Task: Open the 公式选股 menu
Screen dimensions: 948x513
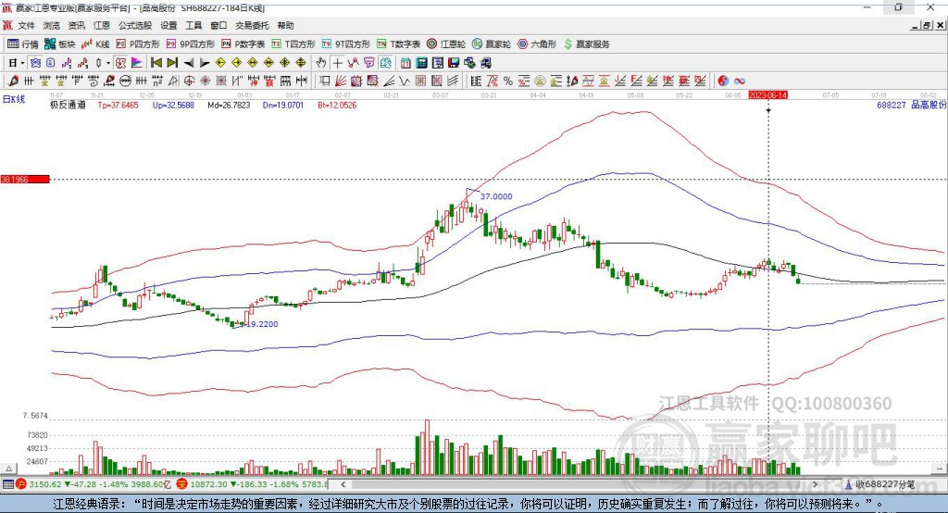Action: [135, 25]
